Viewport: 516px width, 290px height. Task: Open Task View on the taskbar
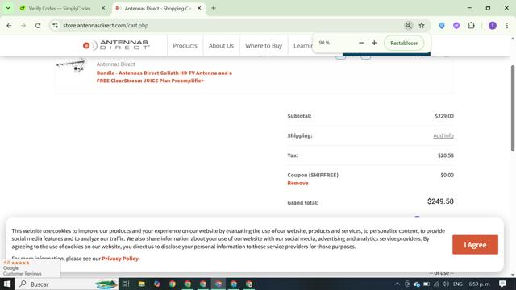[x=126, y=284]
